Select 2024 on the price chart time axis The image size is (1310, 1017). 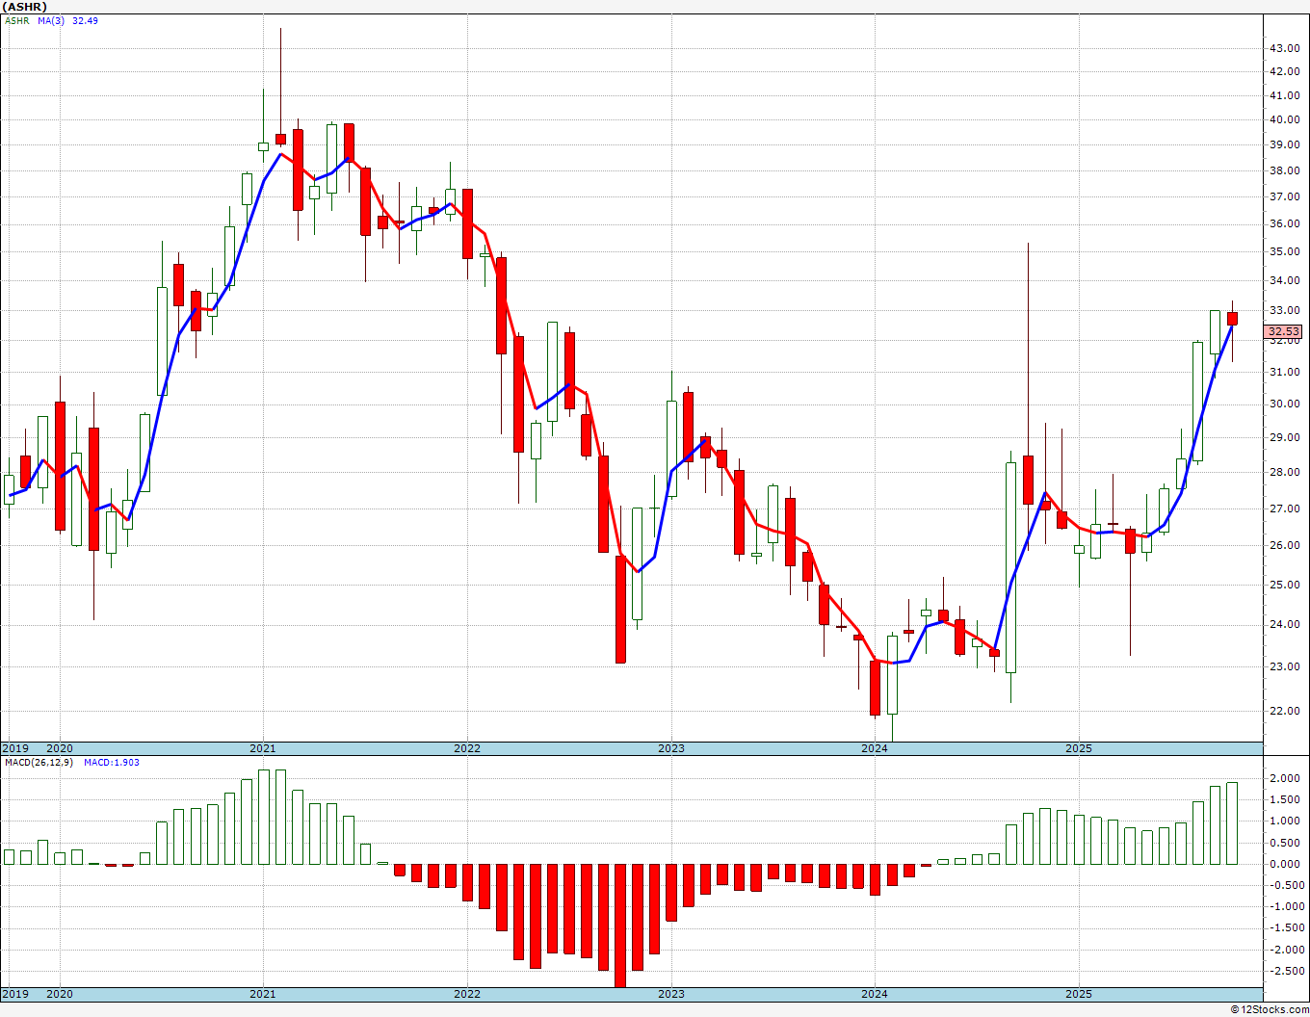coord(875,748)
